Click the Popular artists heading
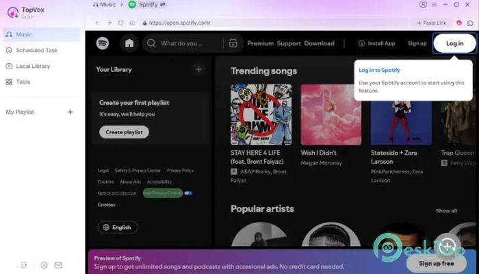This screenshot has width=479, height=274. pyautogui.click(x=262, y=209)
